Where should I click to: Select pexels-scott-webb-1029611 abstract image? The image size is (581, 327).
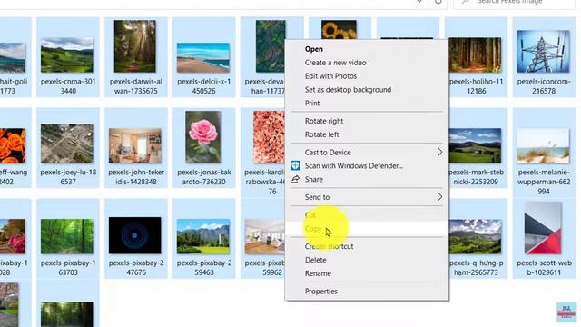click(543, 228)
